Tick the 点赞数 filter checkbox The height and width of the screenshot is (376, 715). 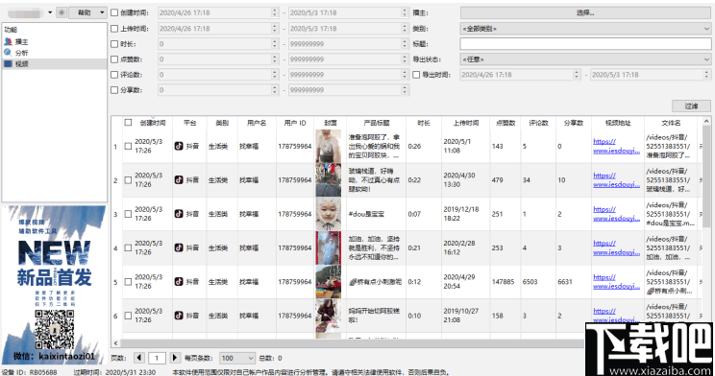coord(114,59)
